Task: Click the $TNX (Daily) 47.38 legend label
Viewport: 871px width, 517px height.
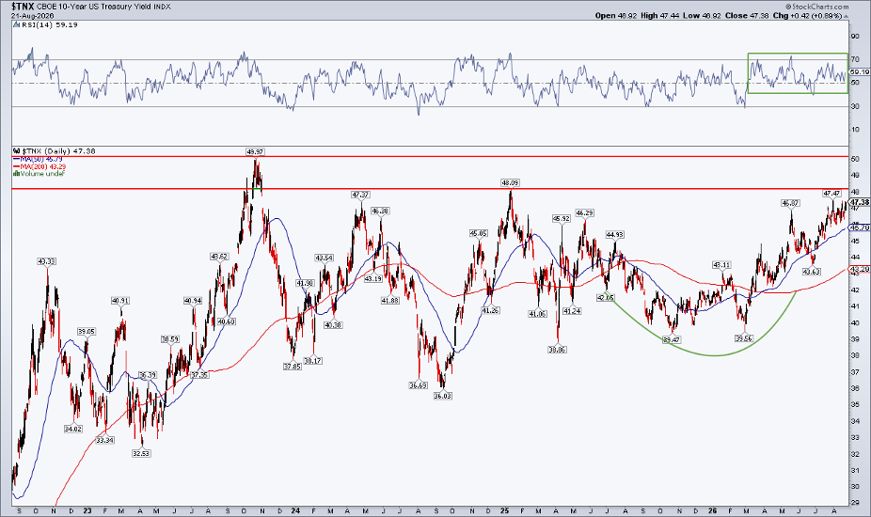Action: coord(58,151)
